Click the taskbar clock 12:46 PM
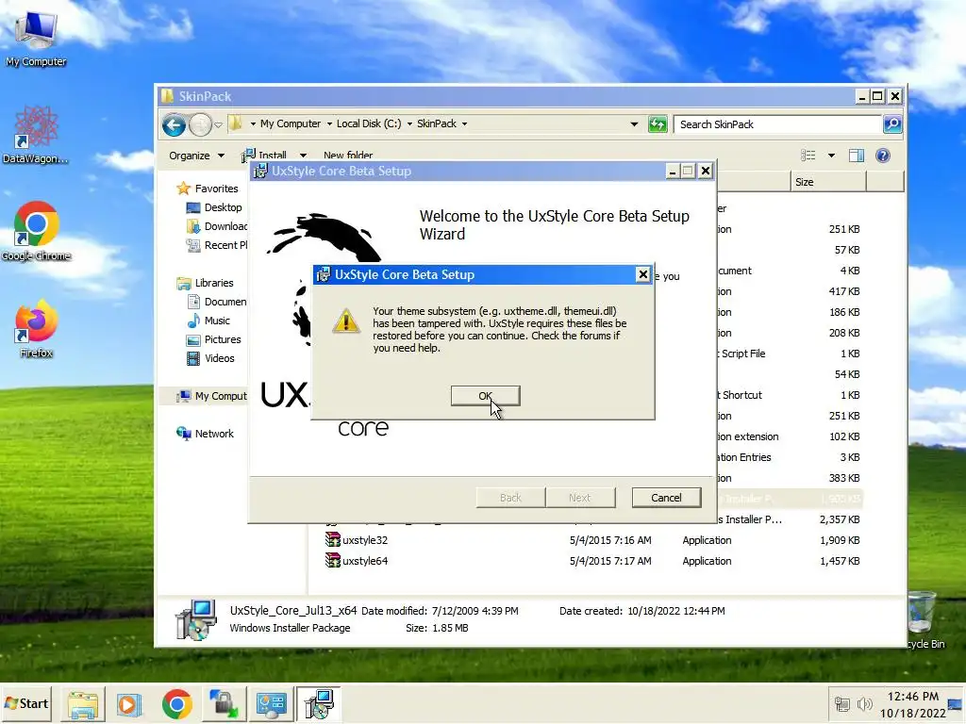The image size is (966, 724). (913, 697)
